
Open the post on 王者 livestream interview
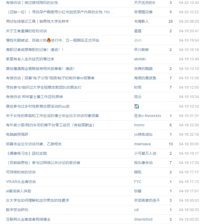[x=26, y=31]
